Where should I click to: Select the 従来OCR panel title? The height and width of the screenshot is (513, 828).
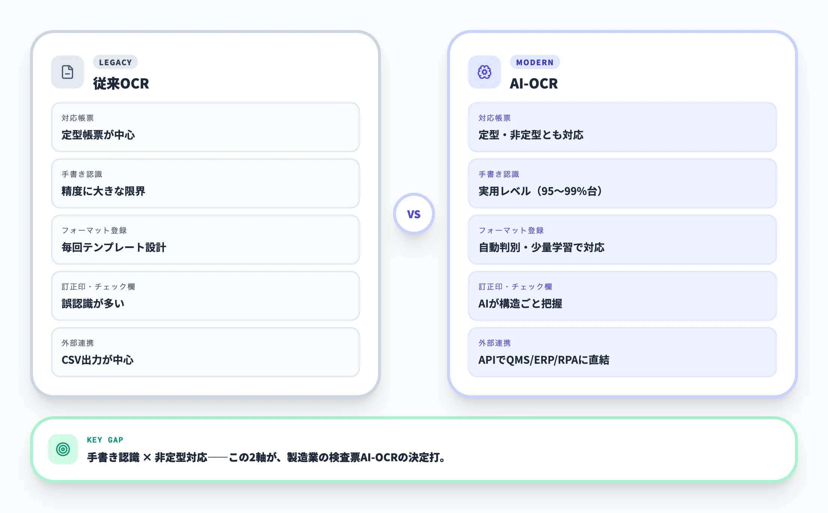point(121,84)
